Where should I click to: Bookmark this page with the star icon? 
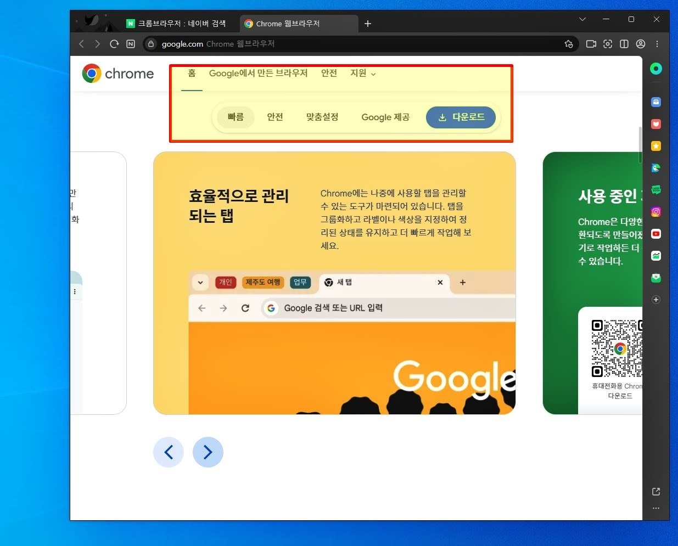[569, 44]
